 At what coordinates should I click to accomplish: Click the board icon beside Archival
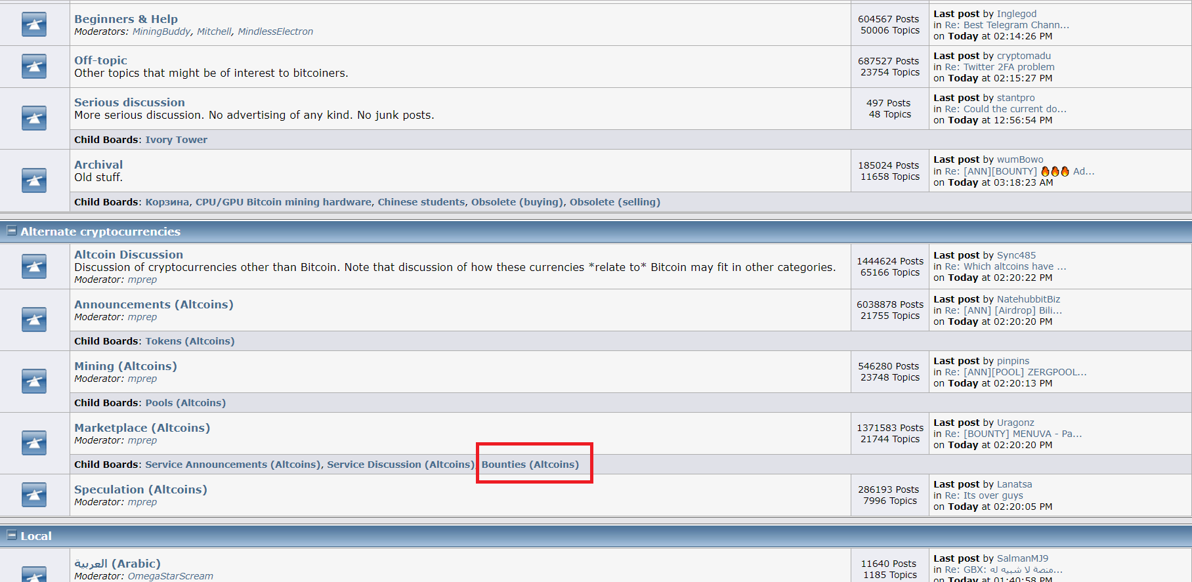34,180
